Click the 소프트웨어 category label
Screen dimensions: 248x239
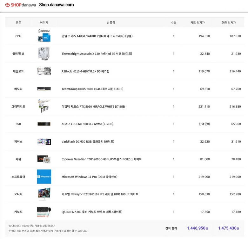click(x=18, y=177)
